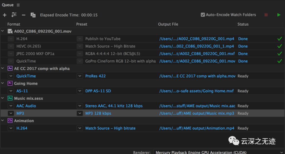Collapse the A002_C086_09220G_001.mov source
The width and height of the screenshot is (285, 154).
click(x=3, y=31)
